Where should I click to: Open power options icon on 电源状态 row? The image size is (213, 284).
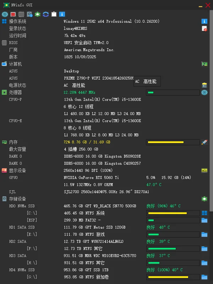tap(204, 85)
